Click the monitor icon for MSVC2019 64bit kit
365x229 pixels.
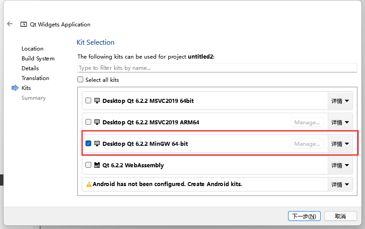pyautogui.click(x=97, y=101)
